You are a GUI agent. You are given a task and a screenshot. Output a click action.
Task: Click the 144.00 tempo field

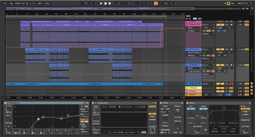(x=18, y=3)
